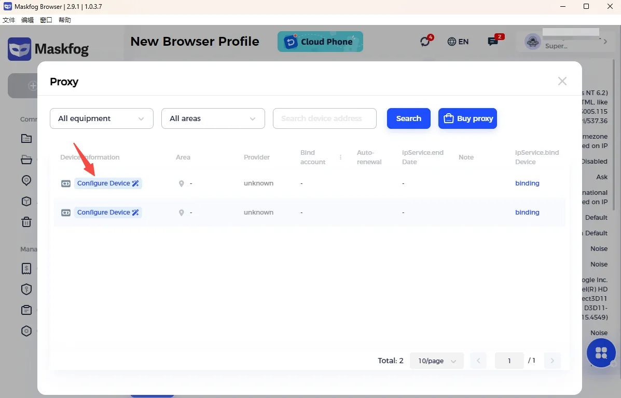Click the Buy proxy button
This screenshot has width=621, height=398.
click(468, 118)
